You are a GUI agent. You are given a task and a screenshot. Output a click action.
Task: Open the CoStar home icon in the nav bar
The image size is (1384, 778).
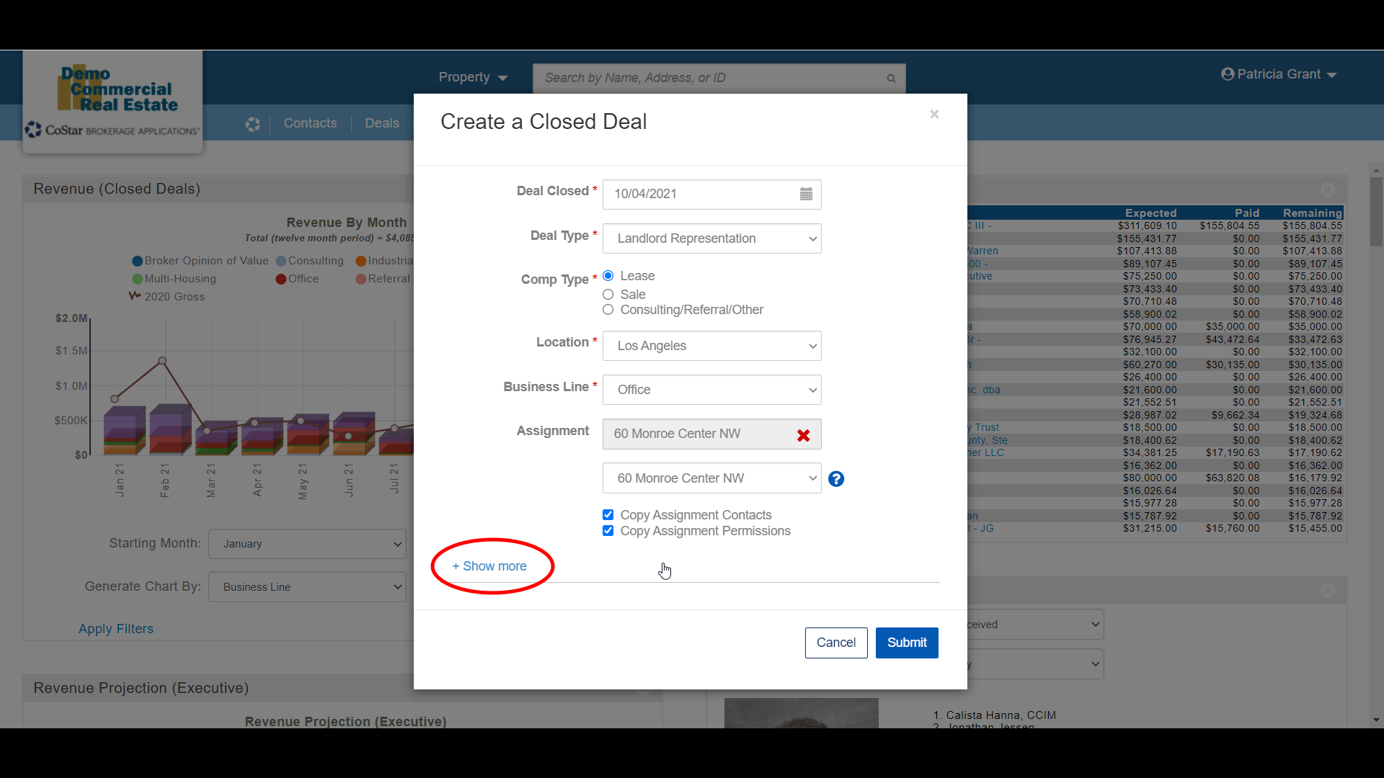click(x=252, y=124)
